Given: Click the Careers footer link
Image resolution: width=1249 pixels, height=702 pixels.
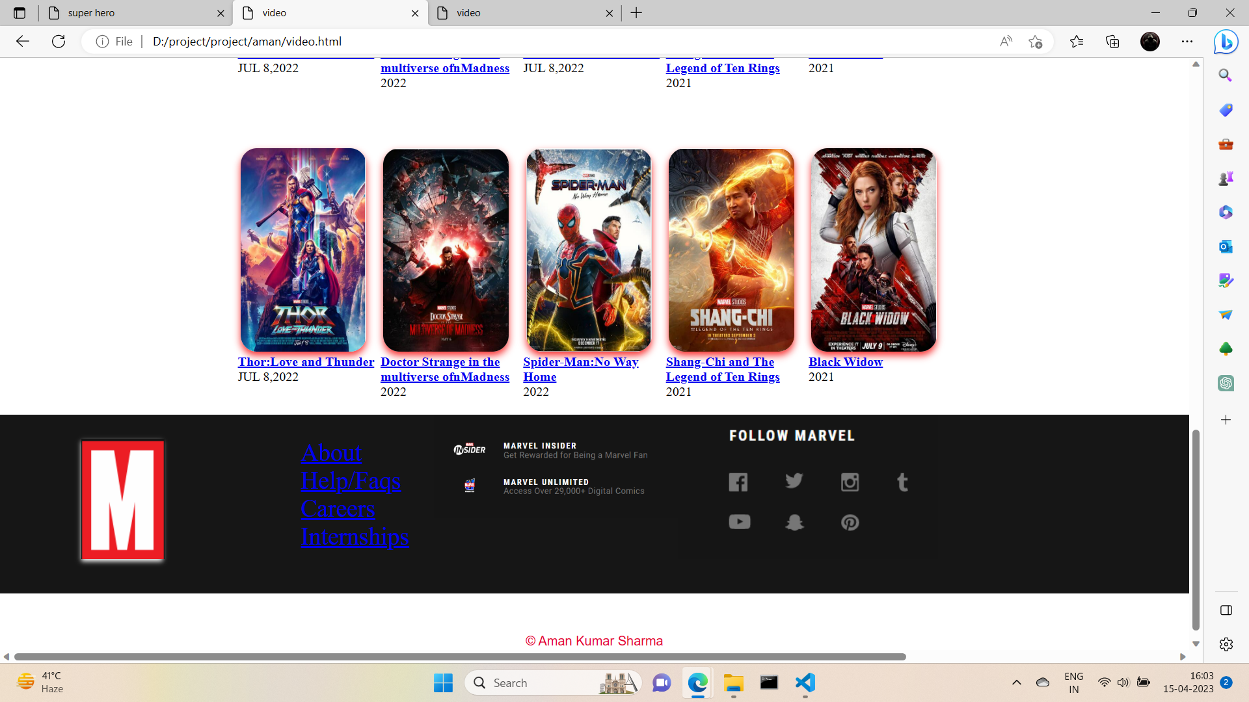Looking at the screenshot, I should coord(338,509).
